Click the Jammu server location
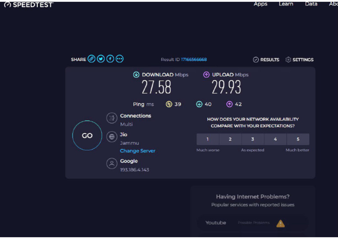 click(x=129, y=143)
